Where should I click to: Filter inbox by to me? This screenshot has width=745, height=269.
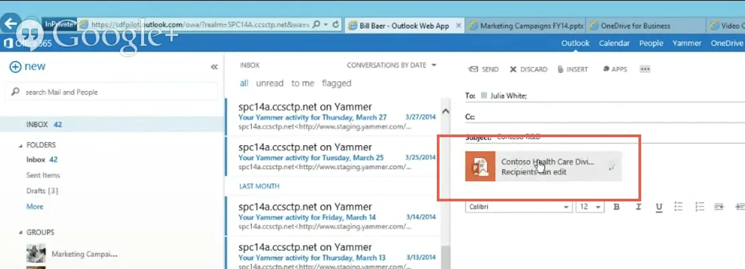coord(303,83)
